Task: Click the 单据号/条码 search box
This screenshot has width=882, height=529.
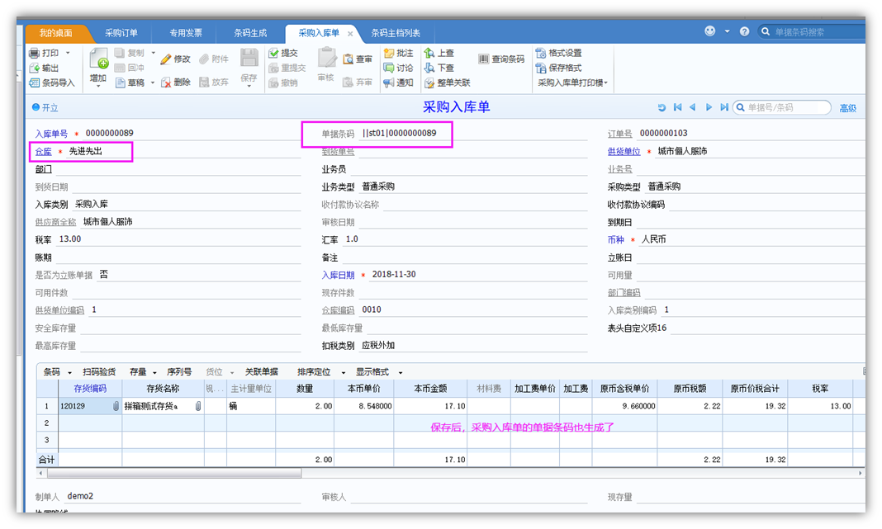Action: (782, 107)
